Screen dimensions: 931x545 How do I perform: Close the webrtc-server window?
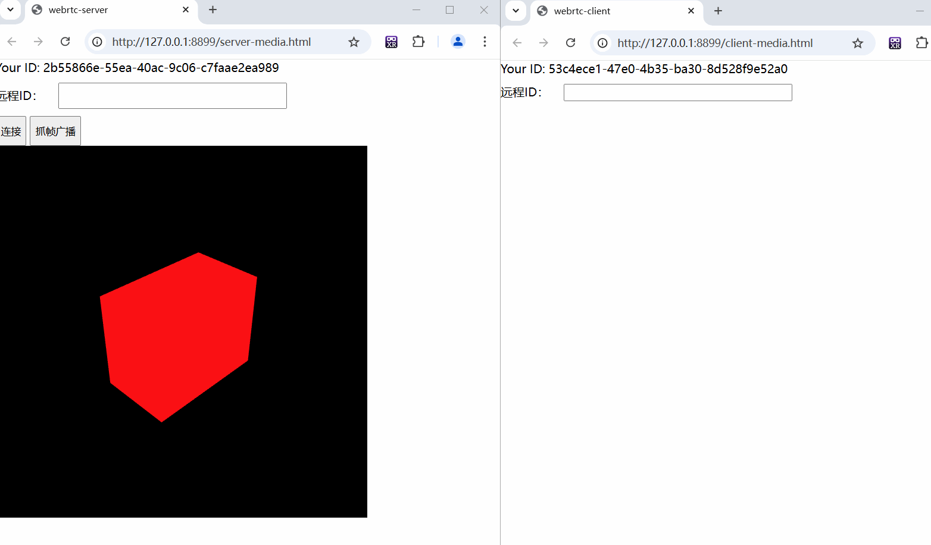484,10
